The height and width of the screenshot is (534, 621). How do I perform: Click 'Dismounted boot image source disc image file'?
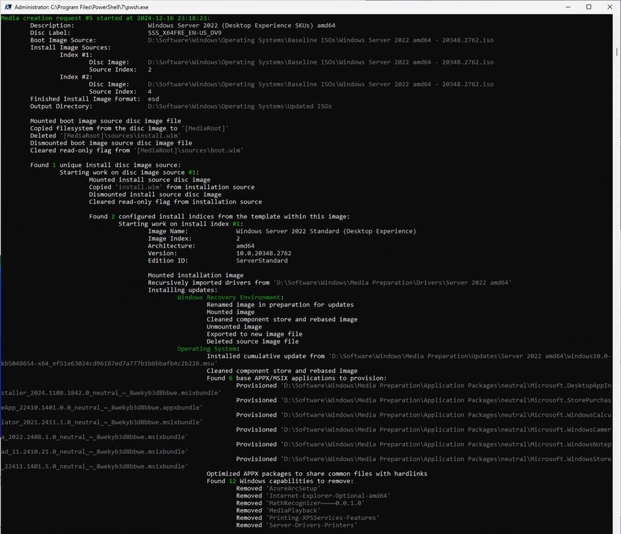coord(111,143)
